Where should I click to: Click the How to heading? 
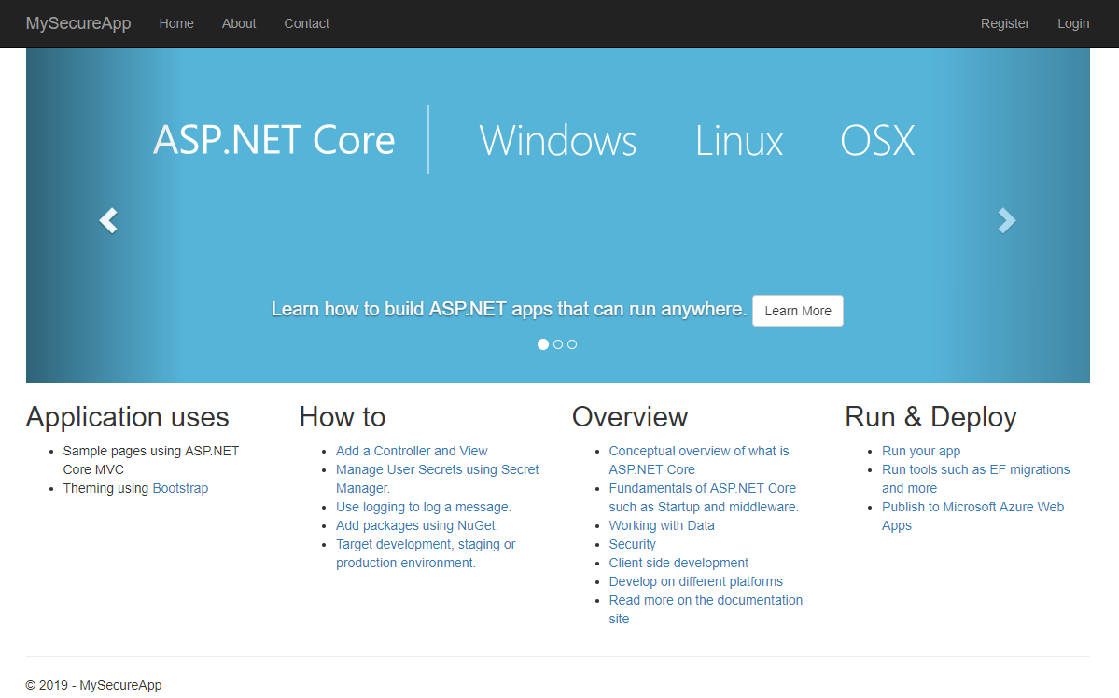(x=343, y=417)
